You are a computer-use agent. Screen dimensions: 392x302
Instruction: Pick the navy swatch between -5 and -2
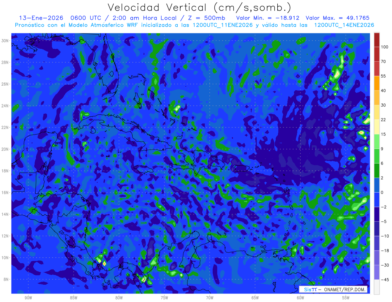tap(377, 214)
